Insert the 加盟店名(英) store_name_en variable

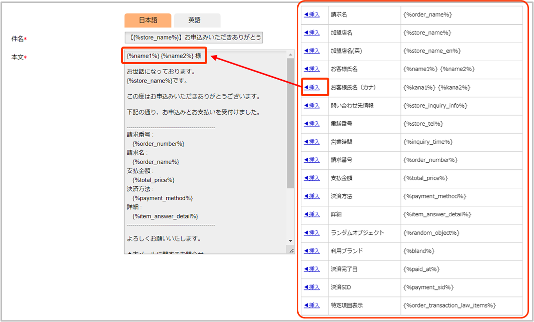(312, 51)
